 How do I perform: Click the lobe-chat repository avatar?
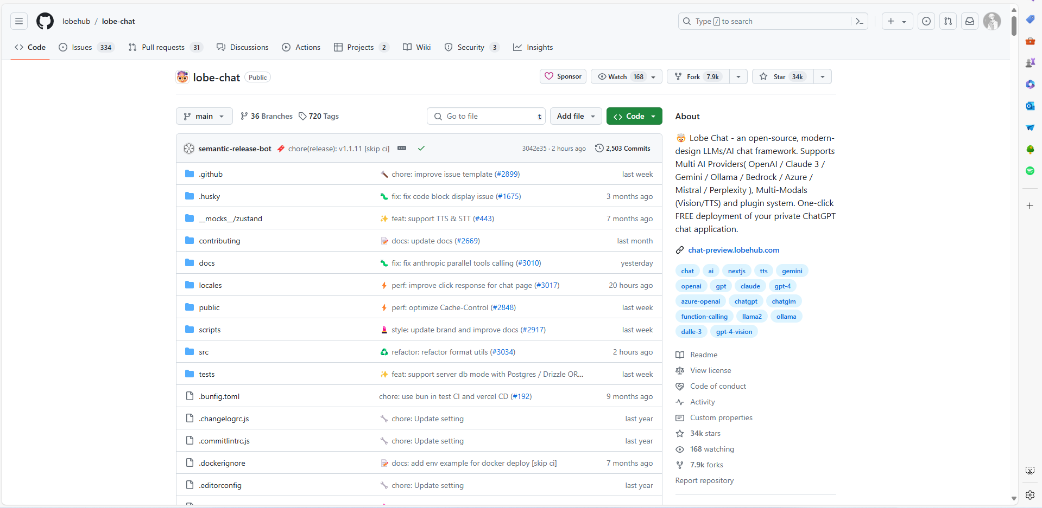pos(182,77)
